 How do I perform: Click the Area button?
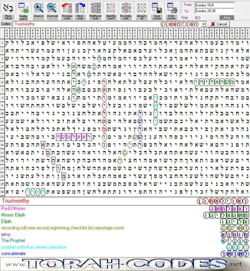tap(227, 18)
